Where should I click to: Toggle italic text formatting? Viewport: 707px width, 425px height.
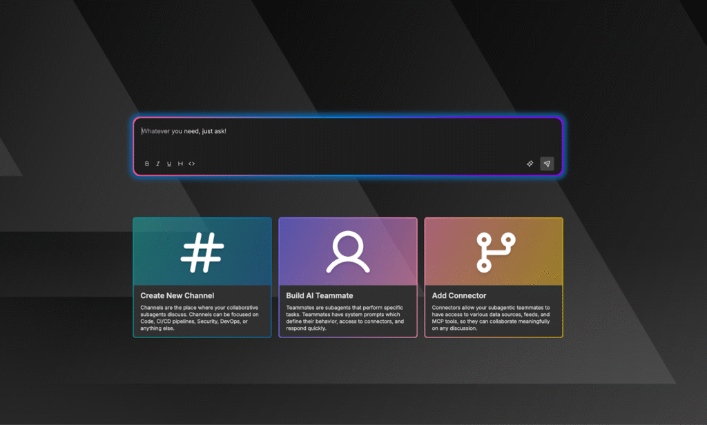tap(158, 164)
